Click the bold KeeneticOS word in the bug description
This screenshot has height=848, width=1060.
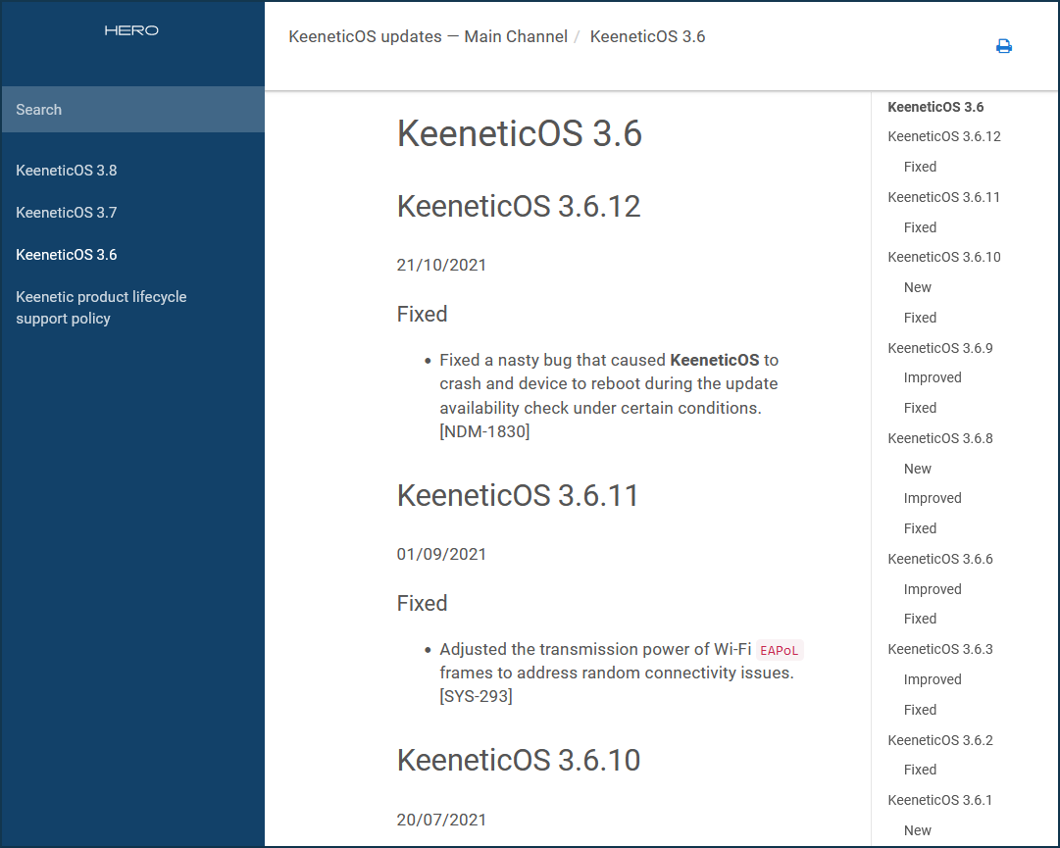tap(715, 360)
